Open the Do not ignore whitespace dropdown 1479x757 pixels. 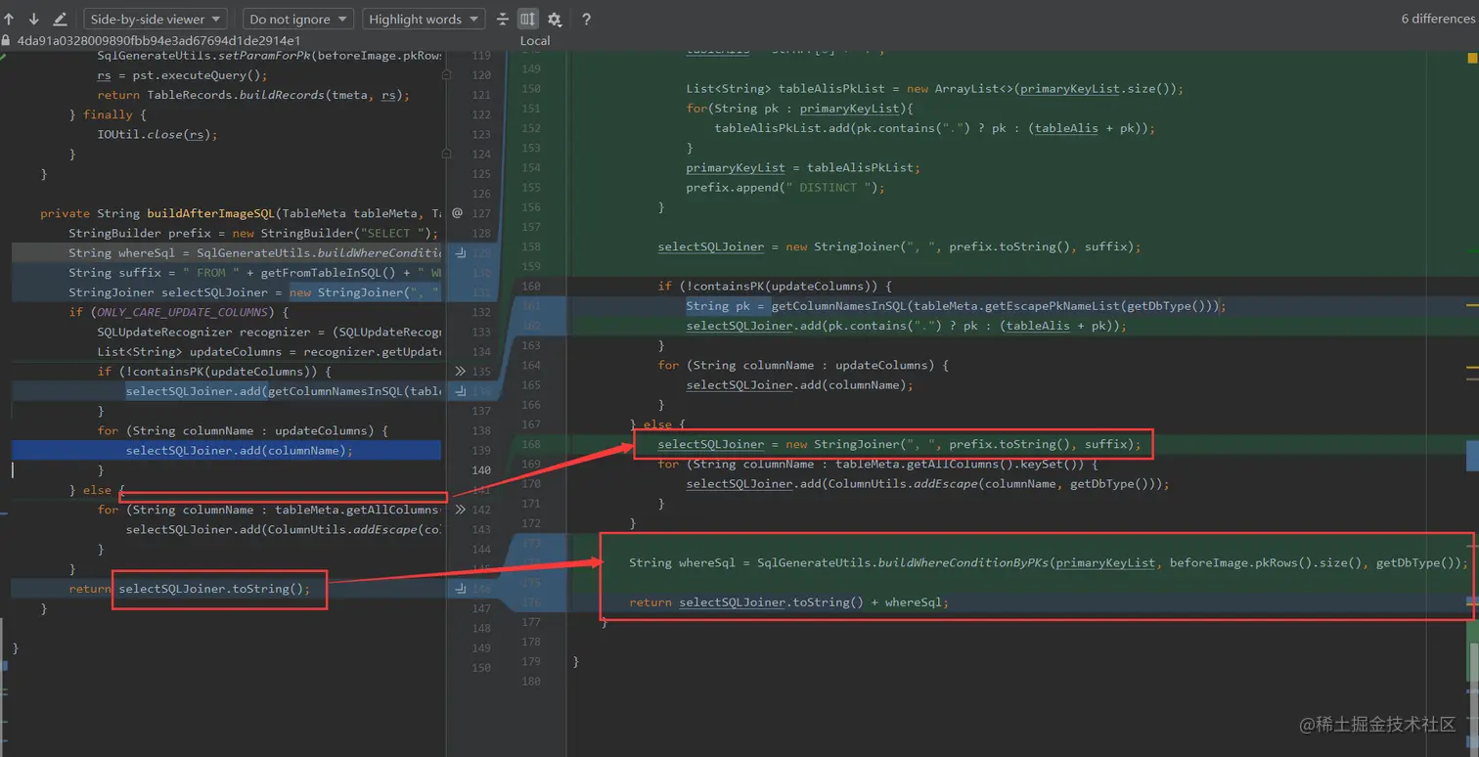pyautogui.click(x=298, y=19)
